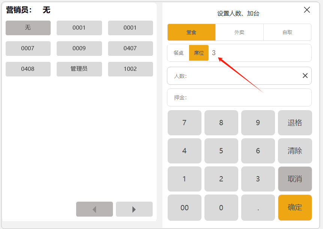Select the 自取 pickup tab

(287, 32)
